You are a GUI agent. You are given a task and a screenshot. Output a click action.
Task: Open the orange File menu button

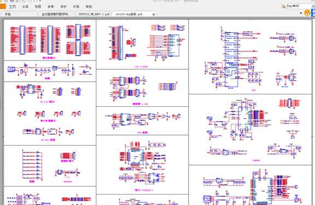(x=3, y=7)
